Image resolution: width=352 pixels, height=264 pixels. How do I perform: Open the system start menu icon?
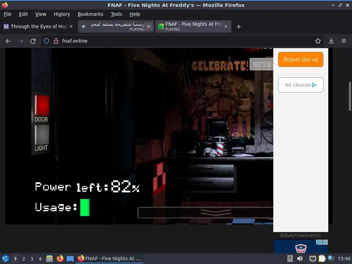pos(5,258)
